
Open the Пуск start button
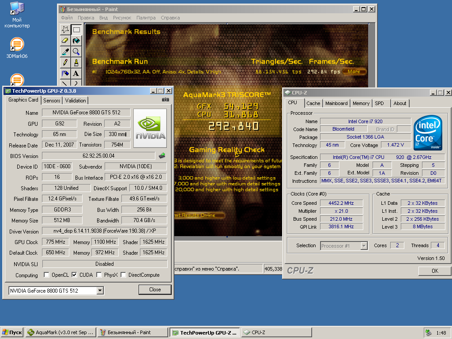(12, 332)
